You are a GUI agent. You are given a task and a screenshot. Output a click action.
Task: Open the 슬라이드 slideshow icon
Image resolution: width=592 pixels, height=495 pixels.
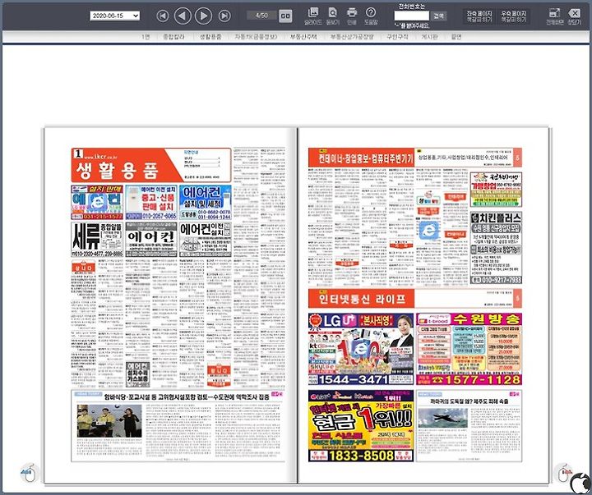click(313, 16)
